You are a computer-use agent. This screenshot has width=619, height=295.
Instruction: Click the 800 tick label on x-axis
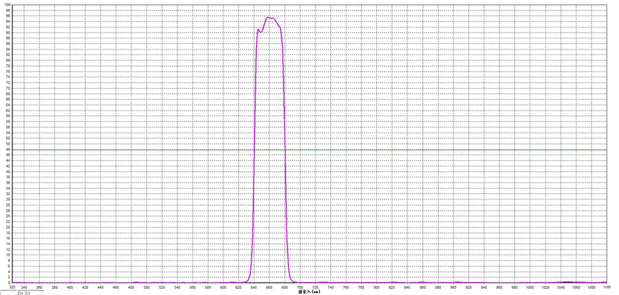[377, 287]
